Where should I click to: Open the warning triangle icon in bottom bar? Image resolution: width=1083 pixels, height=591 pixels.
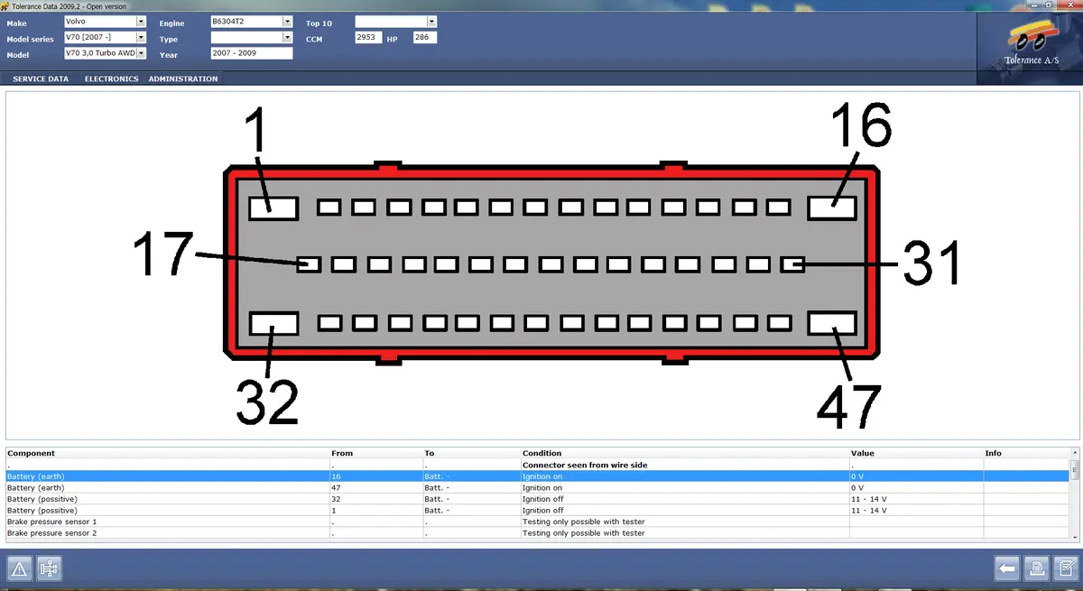[21, 568]
